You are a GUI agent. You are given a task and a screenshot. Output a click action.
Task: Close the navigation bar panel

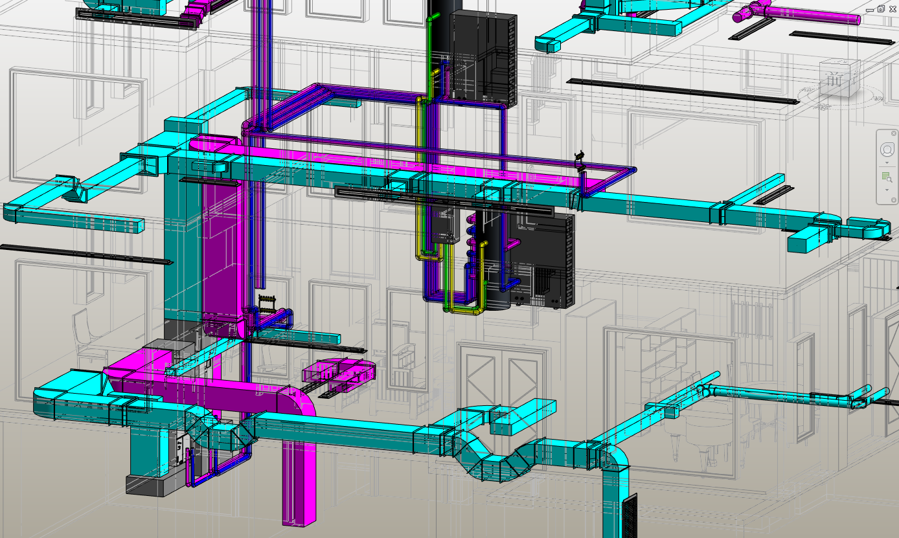coord(894,133)
